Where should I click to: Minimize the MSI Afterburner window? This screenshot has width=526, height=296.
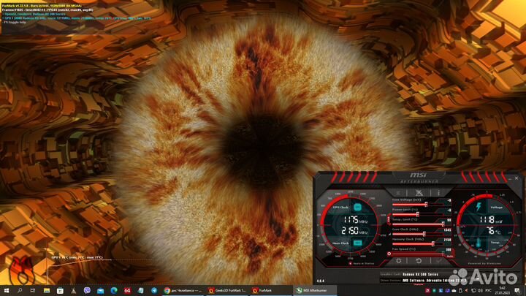coord(510,178)
